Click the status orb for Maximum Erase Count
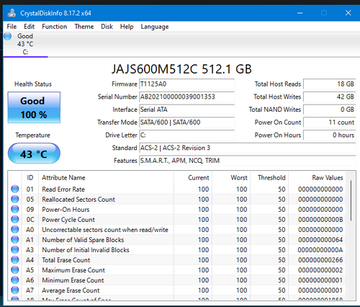360x307 pixels. [15, 270]
